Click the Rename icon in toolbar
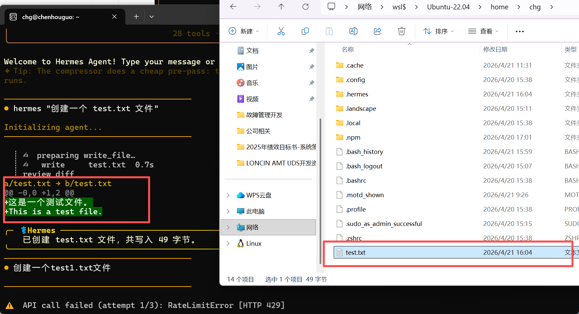This screenshot has height=314, width=579. tap(353, 31)
